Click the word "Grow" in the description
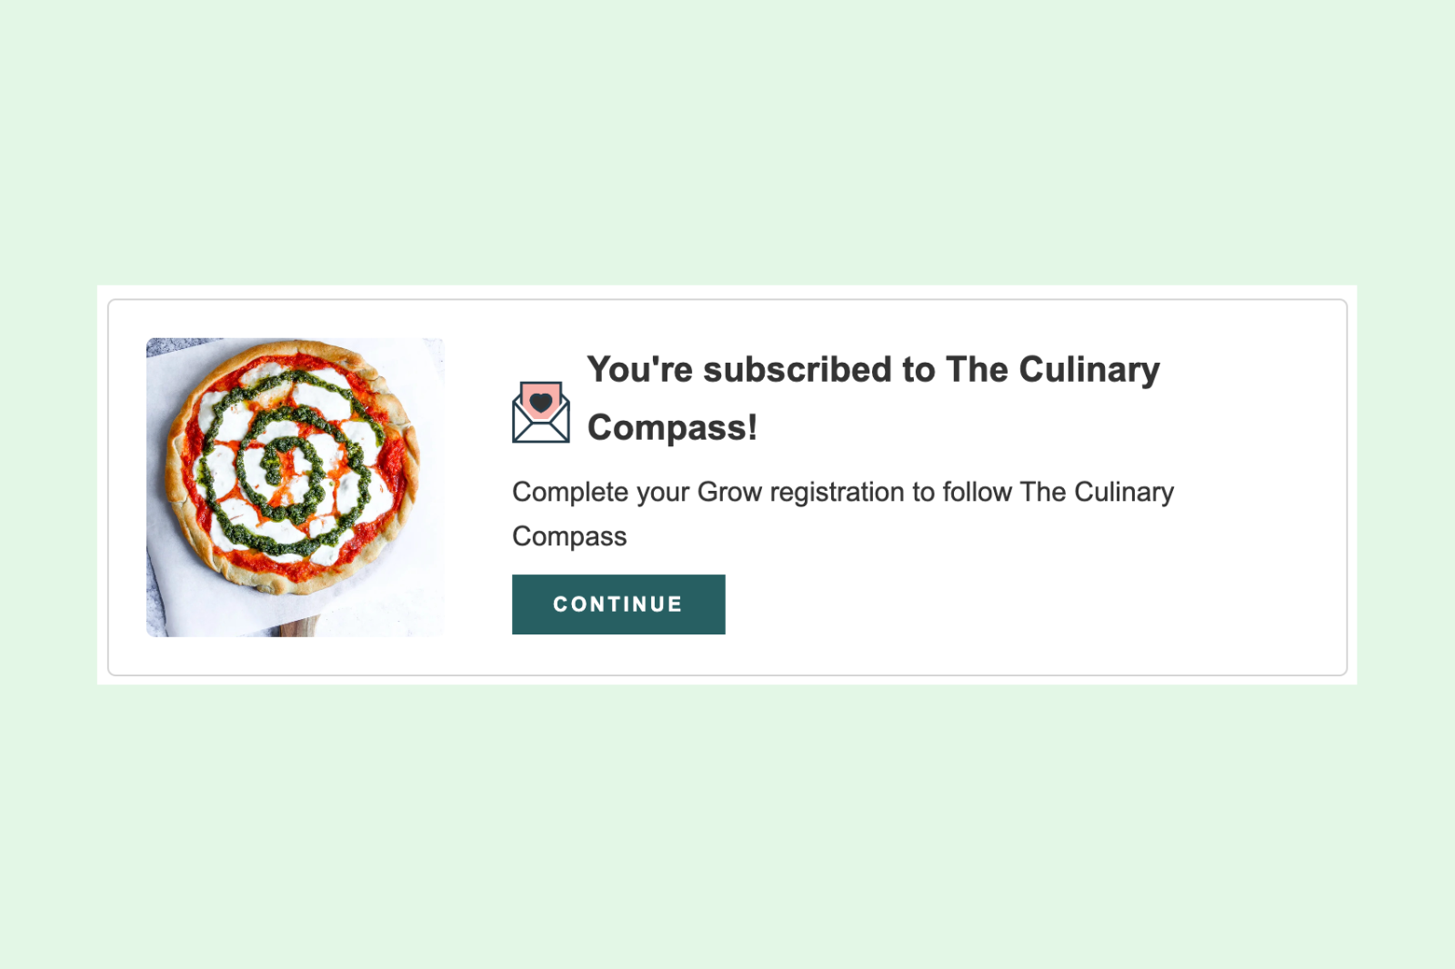The image size is (1455, 969). tap(729, 492)
